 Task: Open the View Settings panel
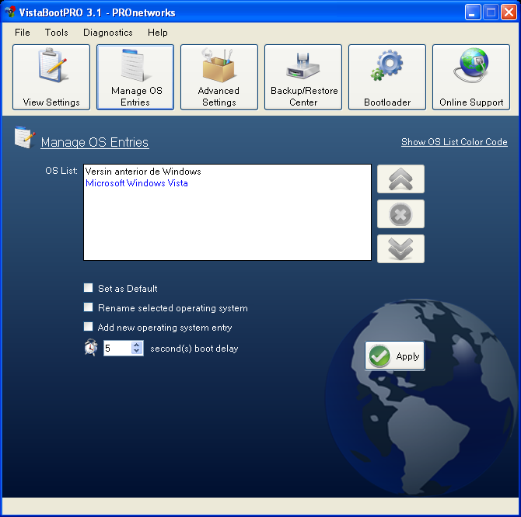[51, 77]
